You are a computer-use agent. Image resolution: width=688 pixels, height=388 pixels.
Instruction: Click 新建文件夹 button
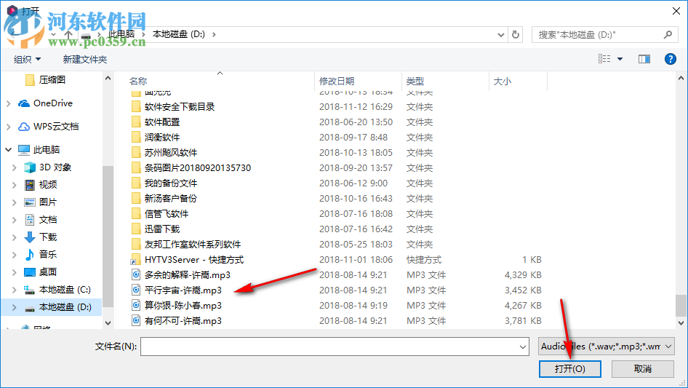pyautogui.click(x=84, y=59)
